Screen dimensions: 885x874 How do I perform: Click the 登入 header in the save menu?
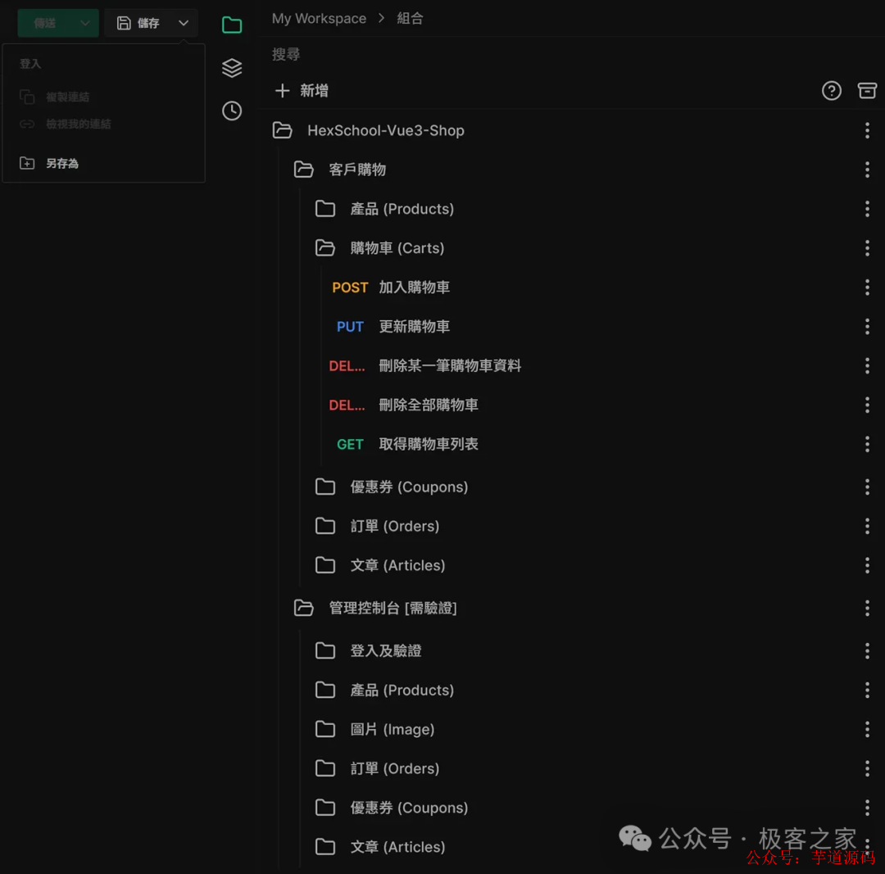tap(30, 64)
